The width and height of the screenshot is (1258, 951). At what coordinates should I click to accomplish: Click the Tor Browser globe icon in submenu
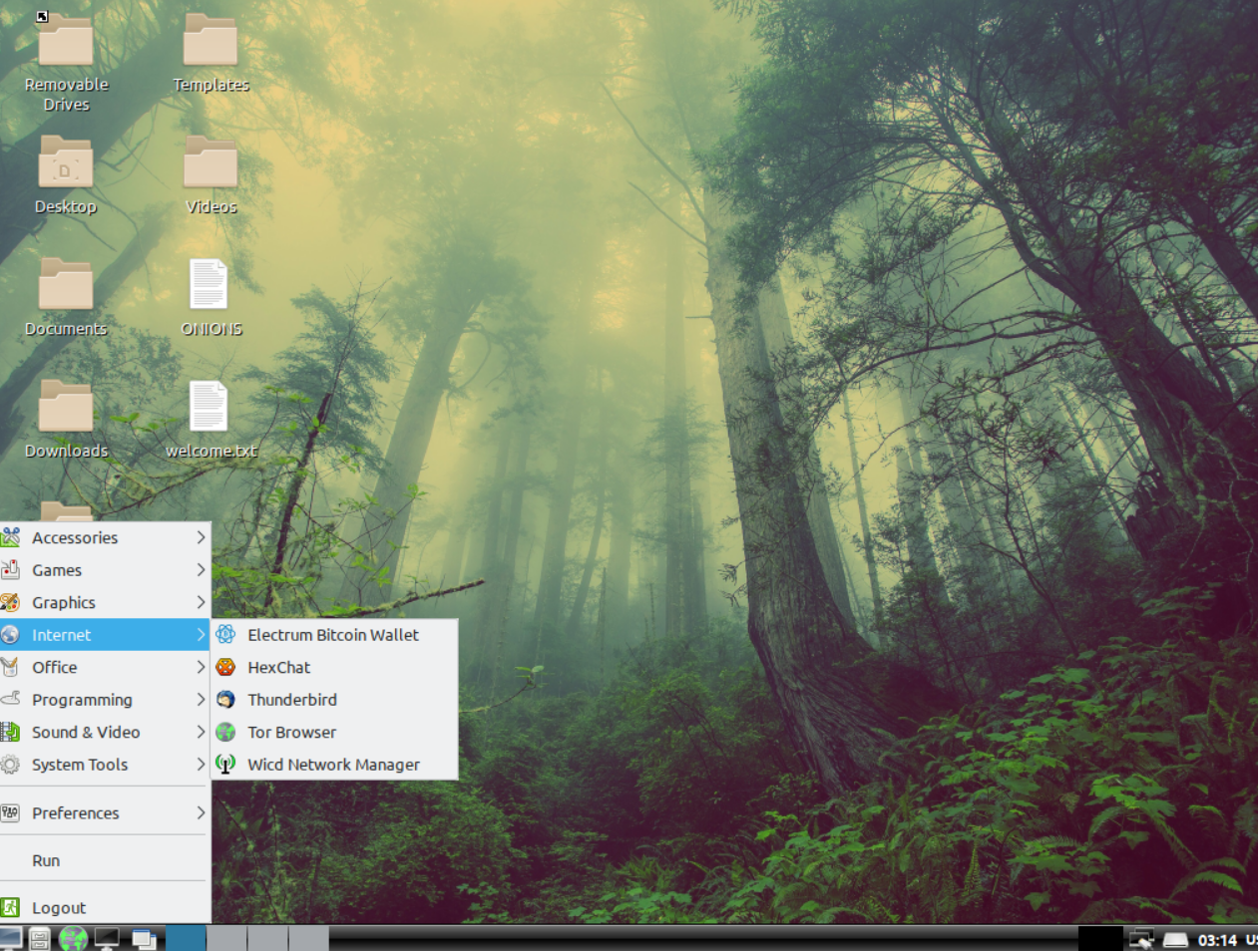(x=226, y=732)
